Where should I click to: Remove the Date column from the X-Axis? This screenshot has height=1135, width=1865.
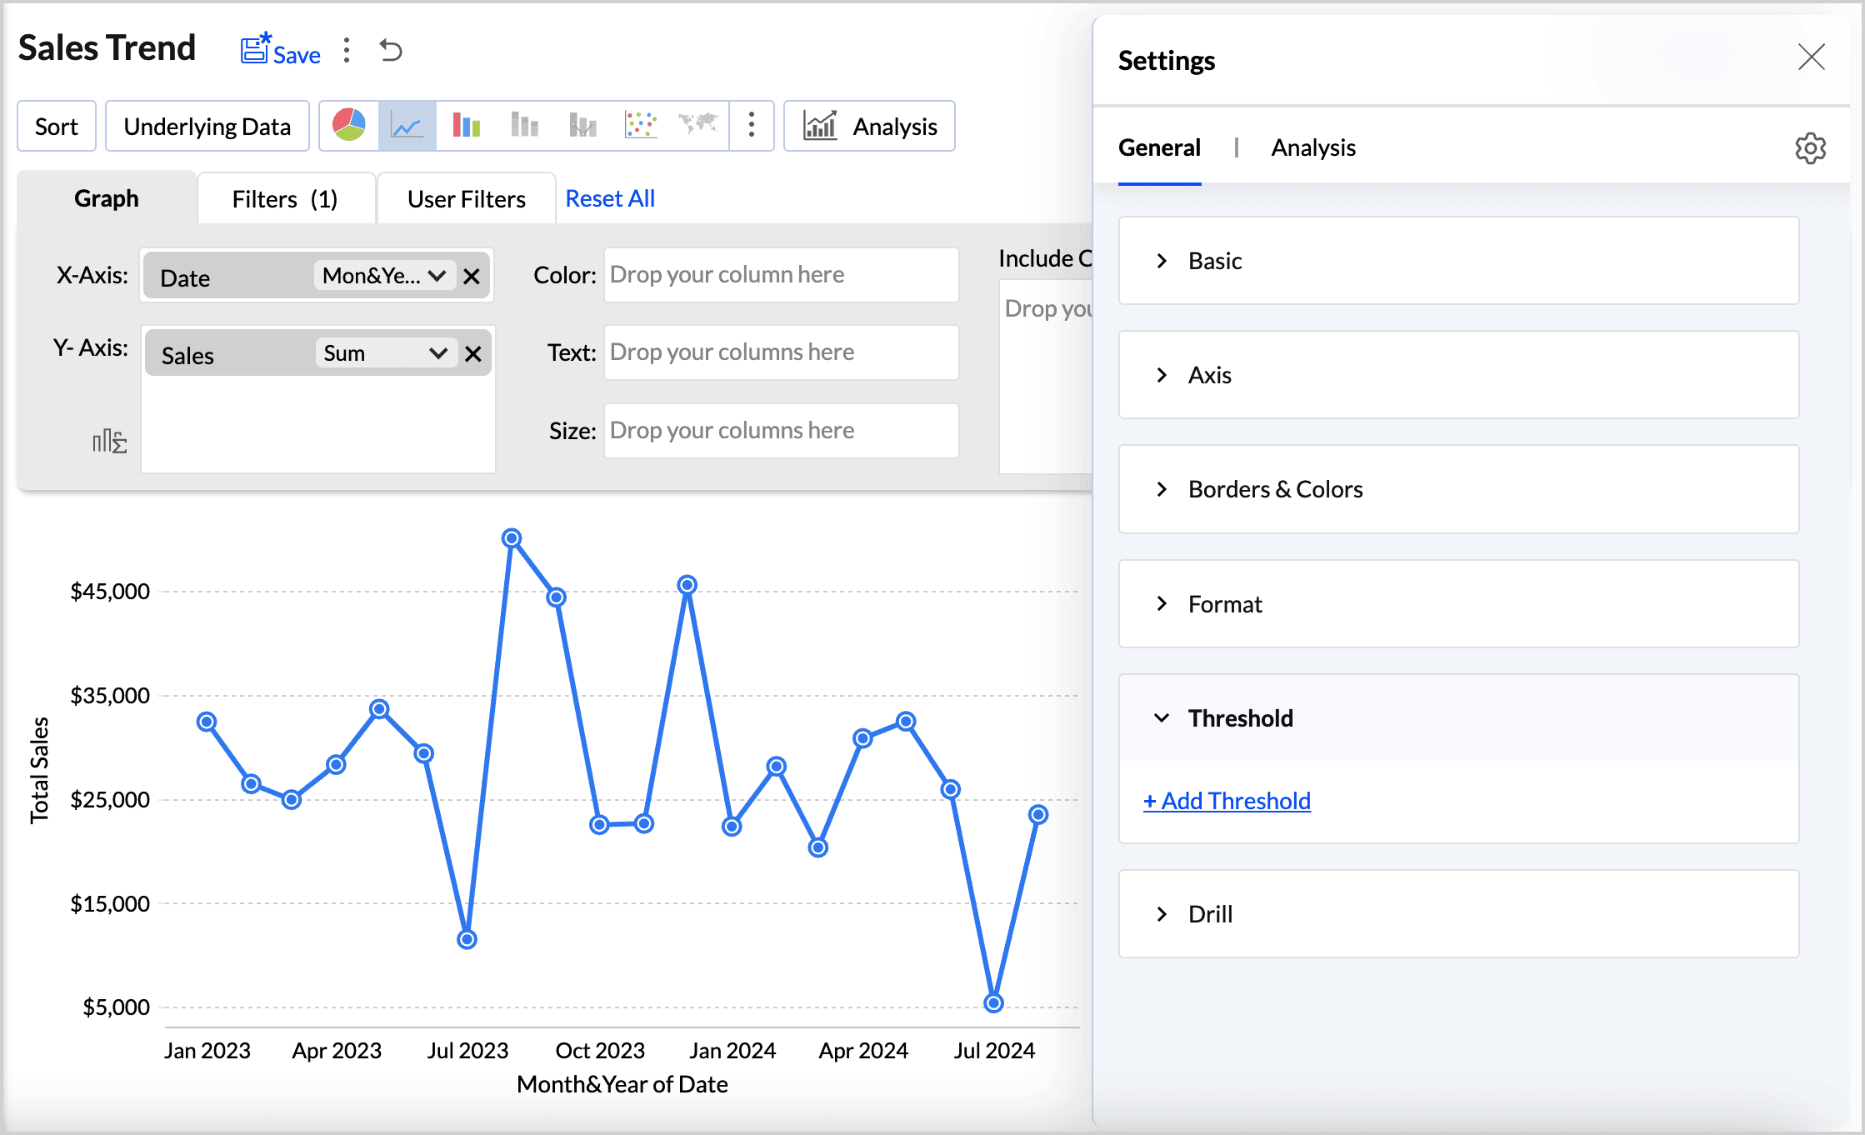coord(472,276)
